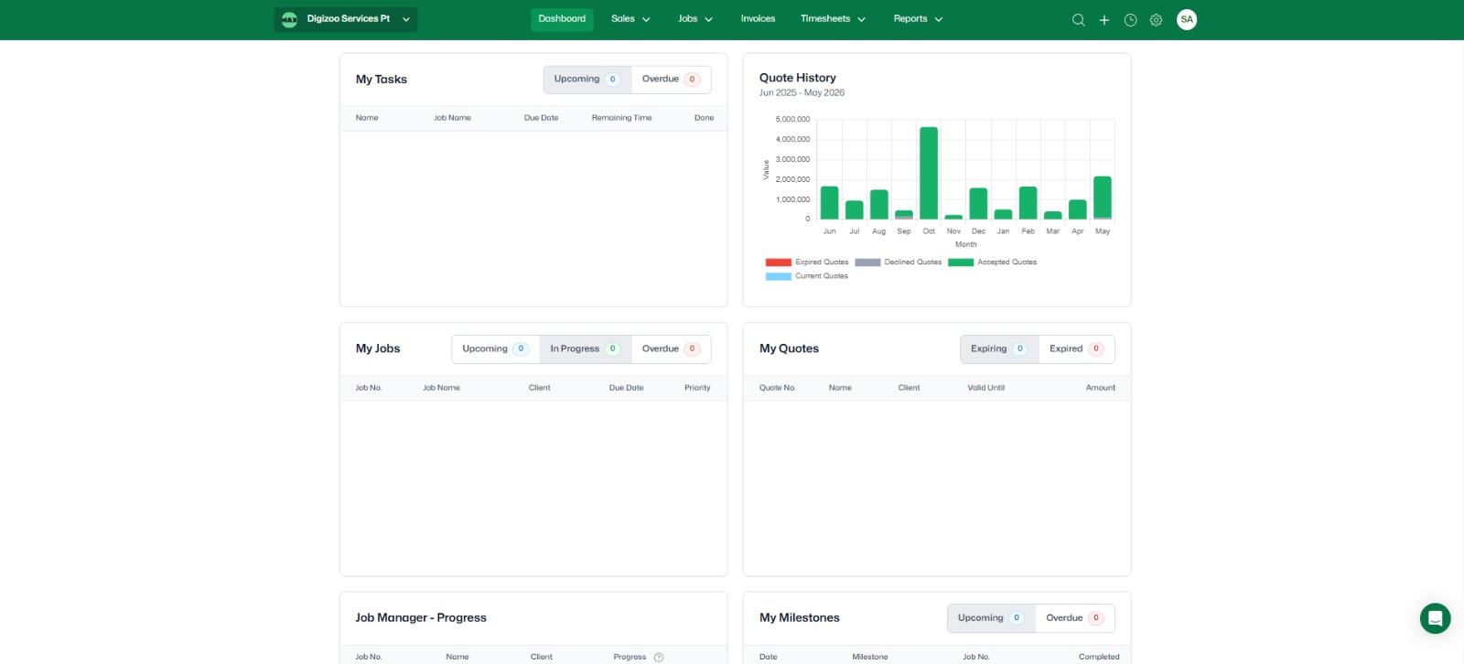
Task: Toggle Declined Quotes grey legend swatch
Action: click(867, 262)
